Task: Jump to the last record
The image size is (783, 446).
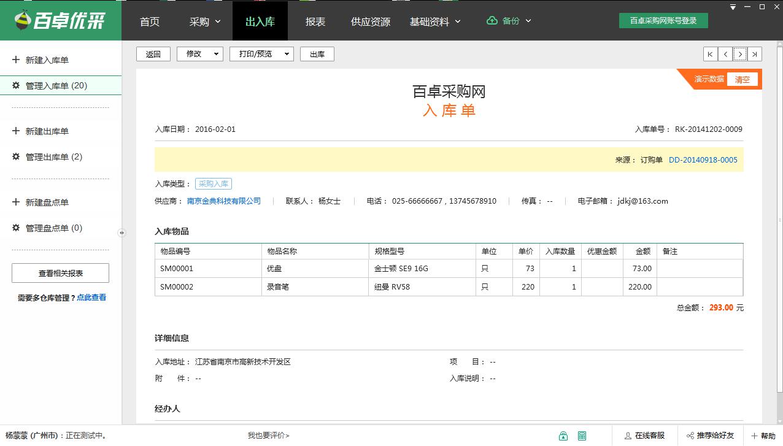Action: [755, 54]
